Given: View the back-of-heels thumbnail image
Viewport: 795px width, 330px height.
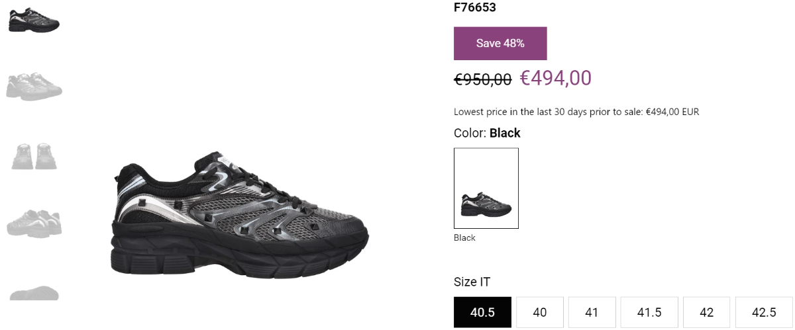Looking at the screenshot, I should click(x=34, y=156).
